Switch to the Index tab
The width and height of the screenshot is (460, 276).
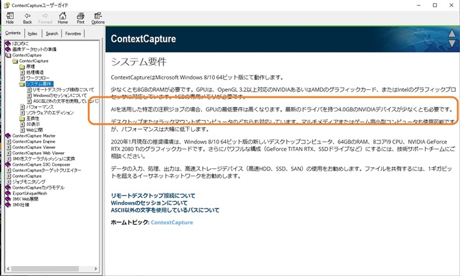coord(33,33)
